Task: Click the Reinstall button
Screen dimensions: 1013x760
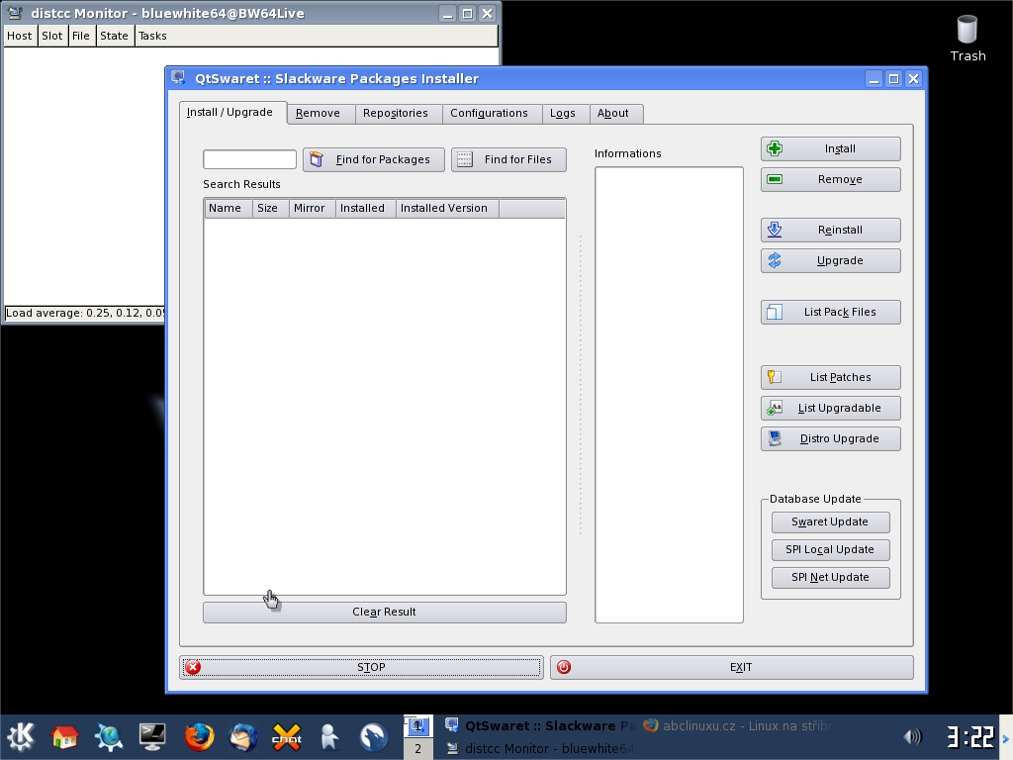Action: click(x=831, y=230)
